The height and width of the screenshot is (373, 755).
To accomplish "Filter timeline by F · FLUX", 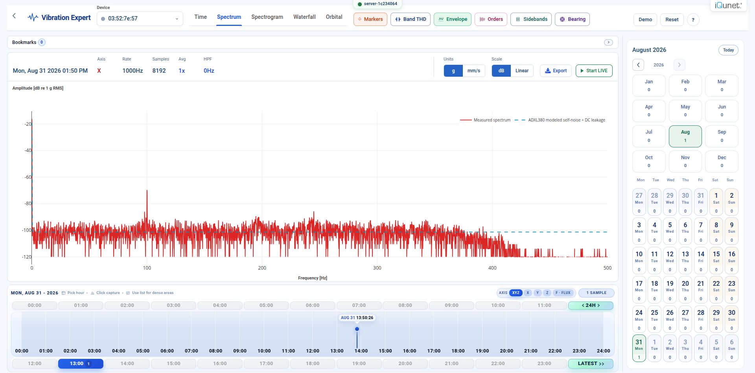I will [x=563, y=293].
